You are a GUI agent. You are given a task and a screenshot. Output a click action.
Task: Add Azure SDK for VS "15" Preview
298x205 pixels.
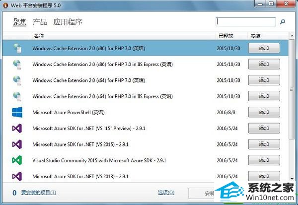(264, 128)
